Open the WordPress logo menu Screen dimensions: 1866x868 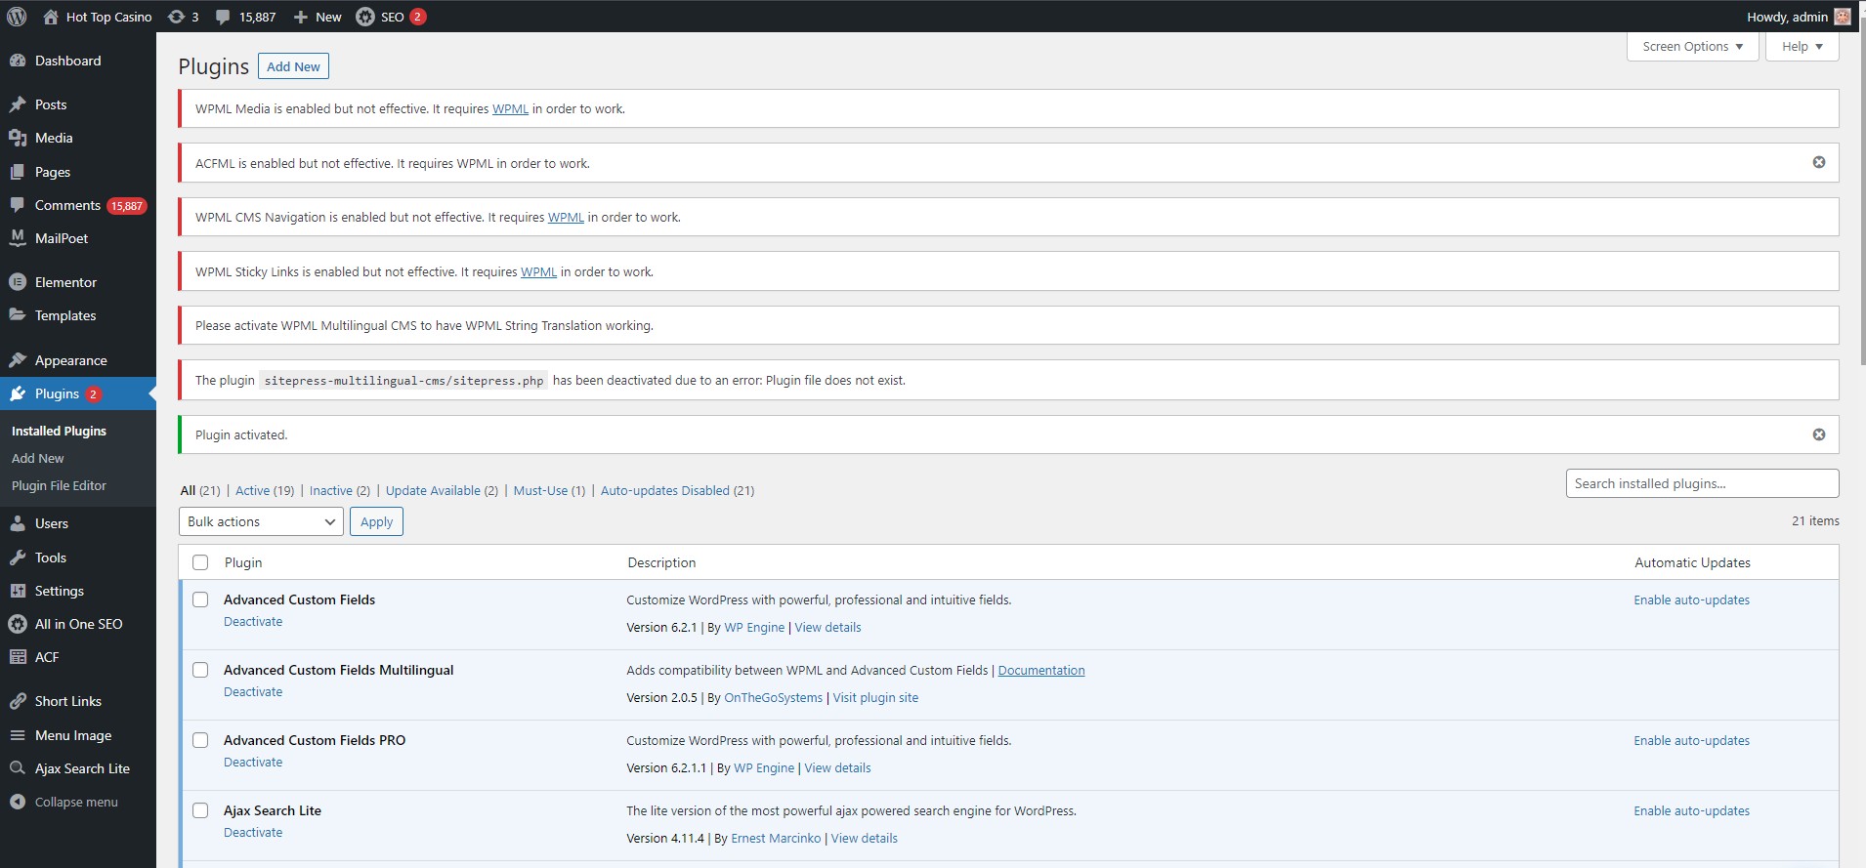pos(17,17)
